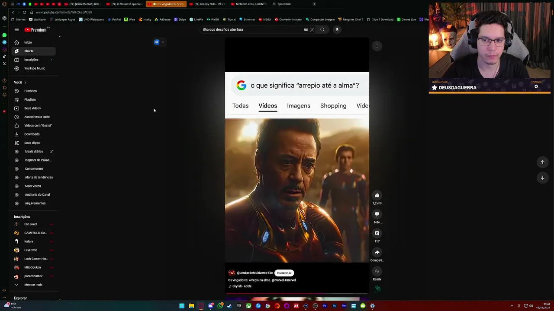
Task: Open Auditoria do Canal item
Action: tap(33, 195)
